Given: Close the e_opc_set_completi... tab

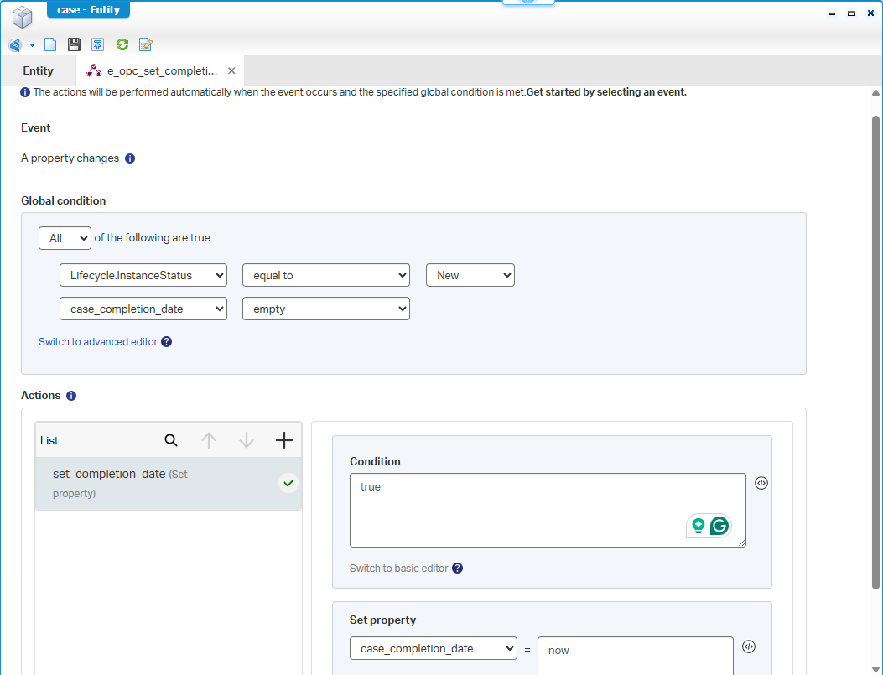Looking at the screenshot, I should 231,71.
